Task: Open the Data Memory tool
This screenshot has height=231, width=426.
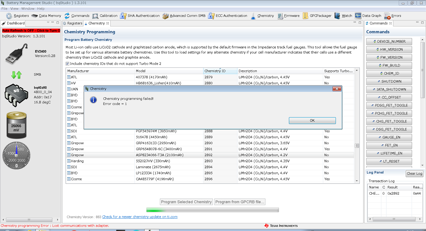Action: tap(46, 16)
